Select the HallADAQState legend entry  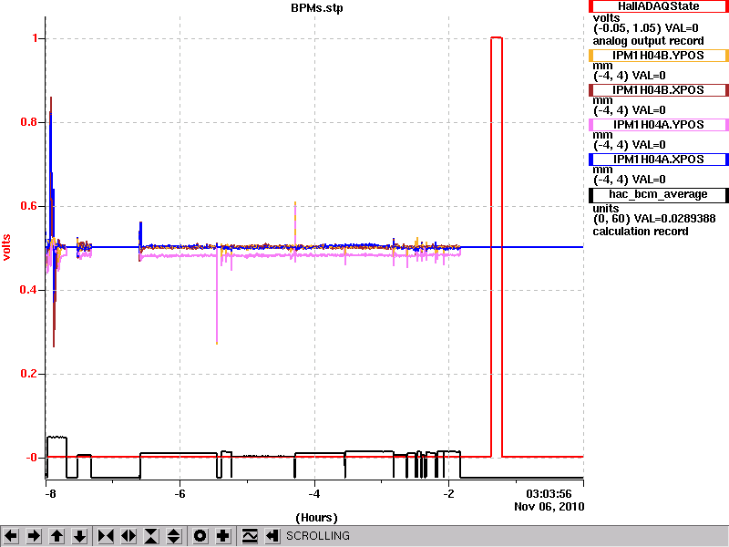pyautogui.click(x=658, y=6)
